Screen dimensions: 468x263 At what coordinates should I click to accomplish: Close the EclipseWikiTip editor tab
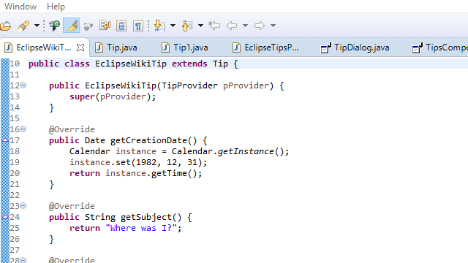point(80,47)
